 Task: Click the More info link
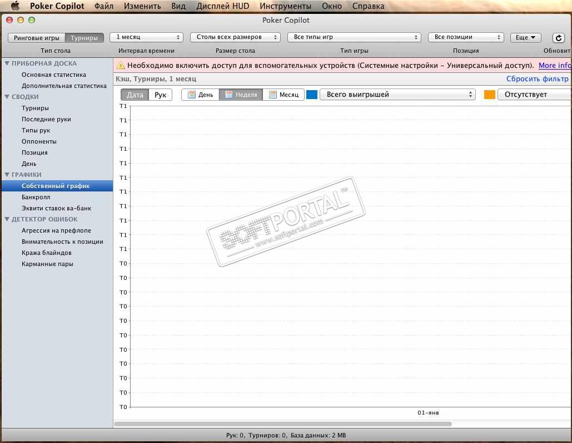coord(555,66)
